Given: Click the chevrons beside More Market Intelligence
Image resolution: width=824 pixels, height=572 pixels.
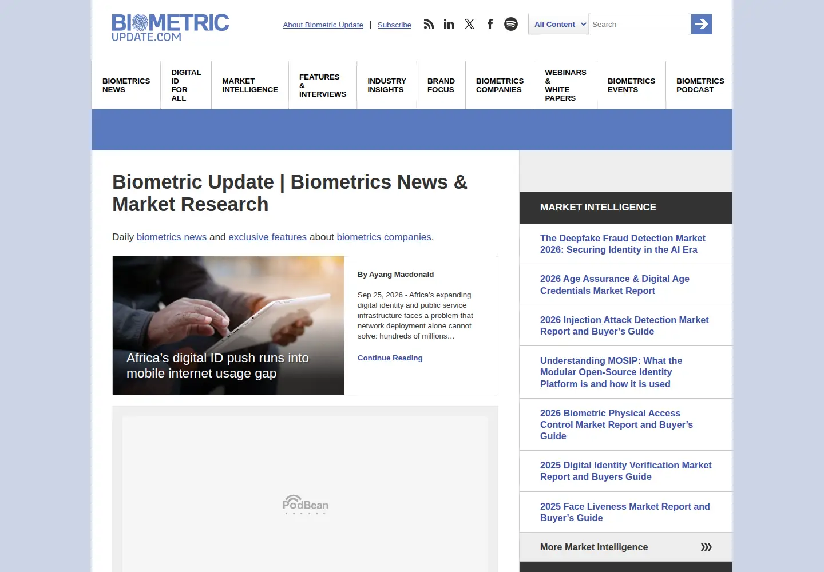Looking at the screenshot, I should pyautogui.click(x=706, y=547).
